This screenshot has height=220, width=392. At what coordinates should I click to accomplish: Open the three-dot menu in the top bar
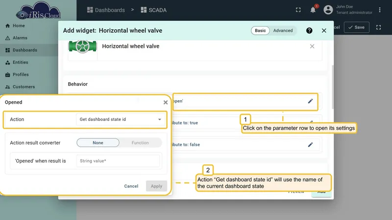click(x=379, y=10)
